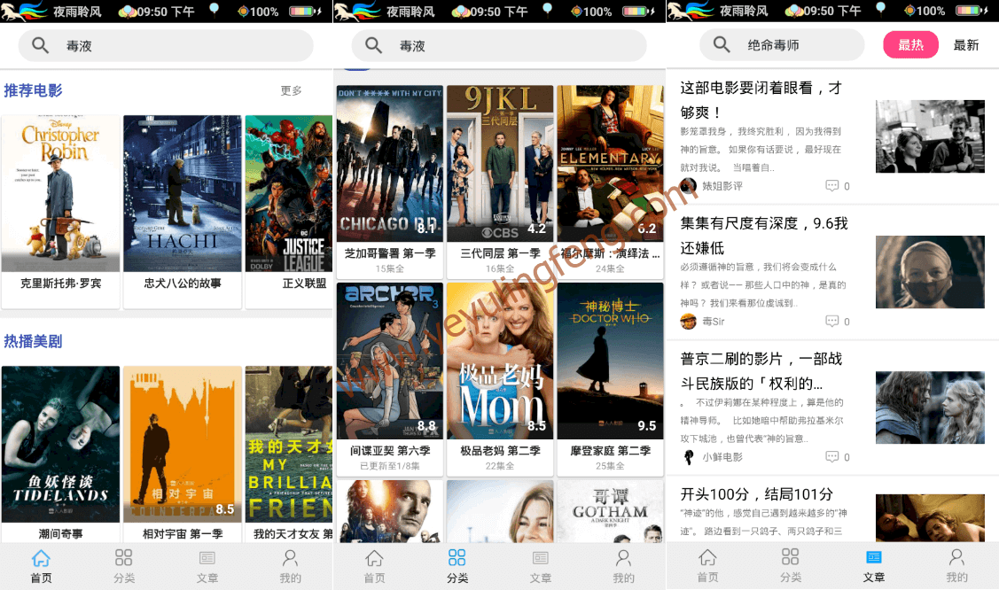Tap comment bubble icon on 姨姐影评 article

832,186
